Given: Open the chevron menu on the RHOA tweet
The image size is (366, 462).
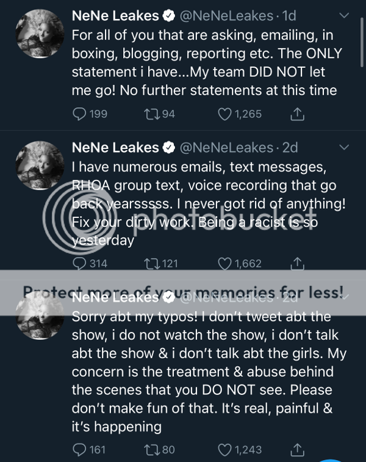Looking at the screenshot, I should (345, 147).
